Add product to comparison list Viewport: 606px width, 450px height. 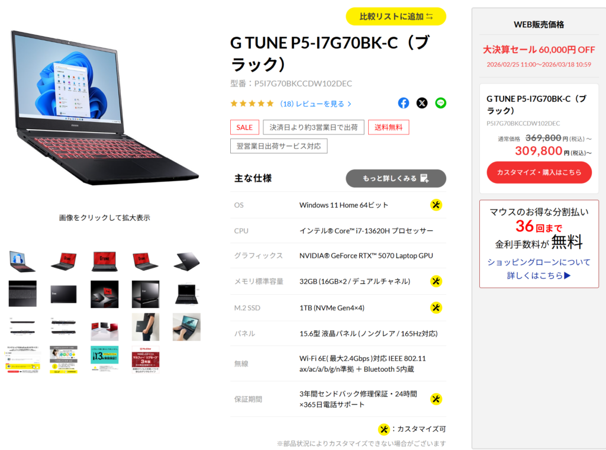coord(396,17)
